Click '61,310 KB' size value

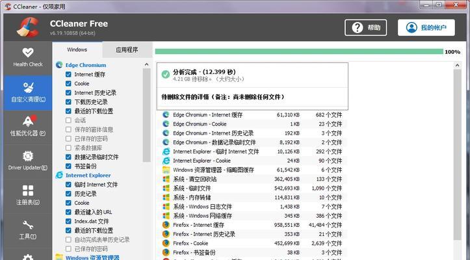pos(288,114)
